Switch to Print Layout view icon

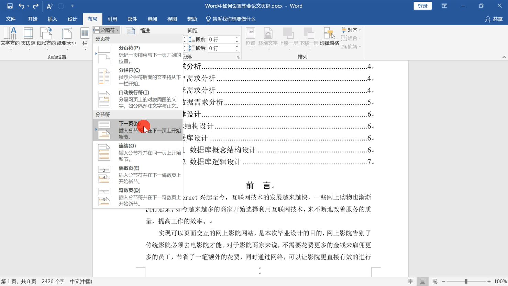[x=422, y=281]
